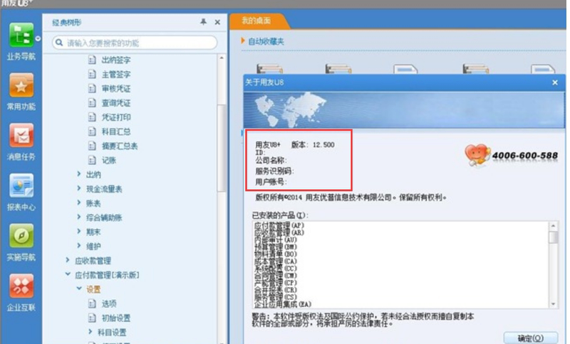Select 服务管理(CS) in installed products
Viewport: 570px width, 344px height.
point(275,297)
